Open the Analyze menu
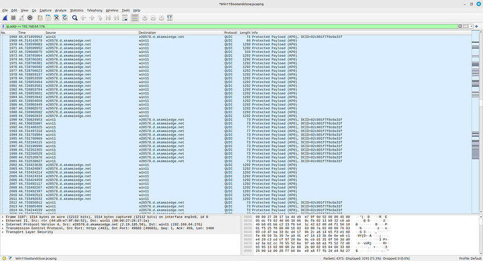This screenshot has height=261, width=483. click(61, 10)
